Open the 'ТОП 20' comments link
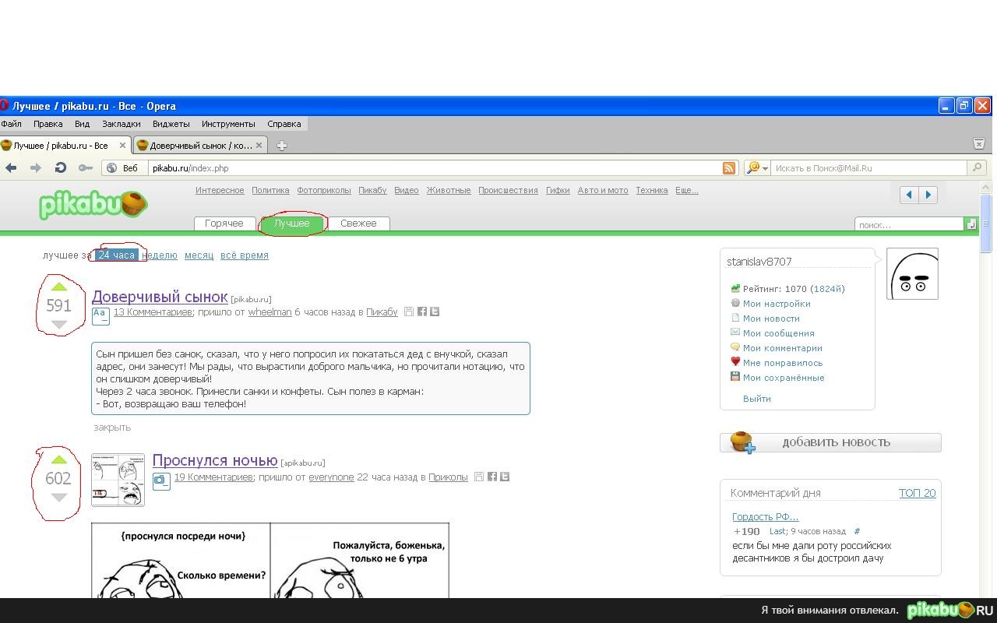The width and height of the screenshot is (997, 623). [x=917, y=493]
